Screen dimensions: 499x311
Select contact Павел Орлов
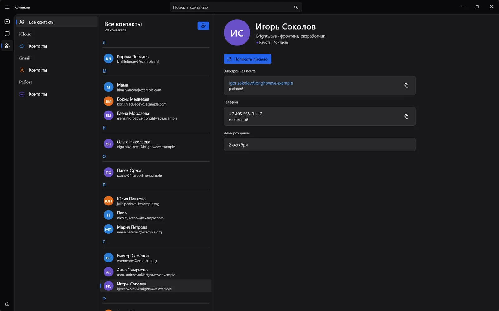[x=156, y=172]
